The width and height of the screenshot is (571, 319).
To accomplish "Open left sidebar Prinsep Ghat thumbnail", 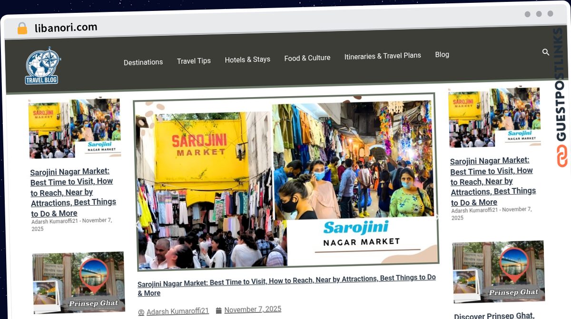I will point(79,282).
